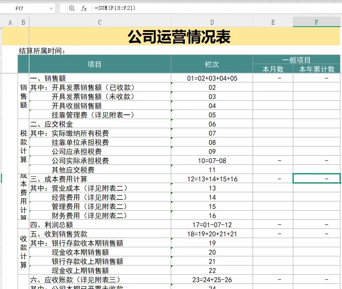Select column B header
The image size is (342, 289).
pos(23,22)
